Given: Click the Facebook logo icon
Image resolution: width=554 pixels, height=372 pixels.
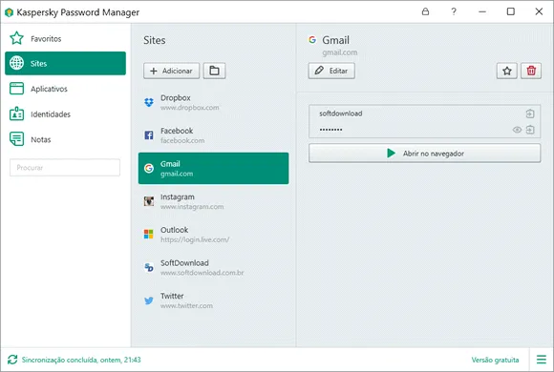Looking at the screenshot, I should pos(149,135).
